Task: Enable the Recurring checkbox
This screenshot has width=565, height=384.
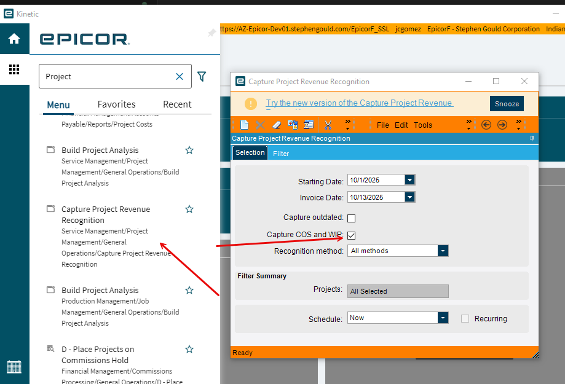Action: click(x=465, y=318)
